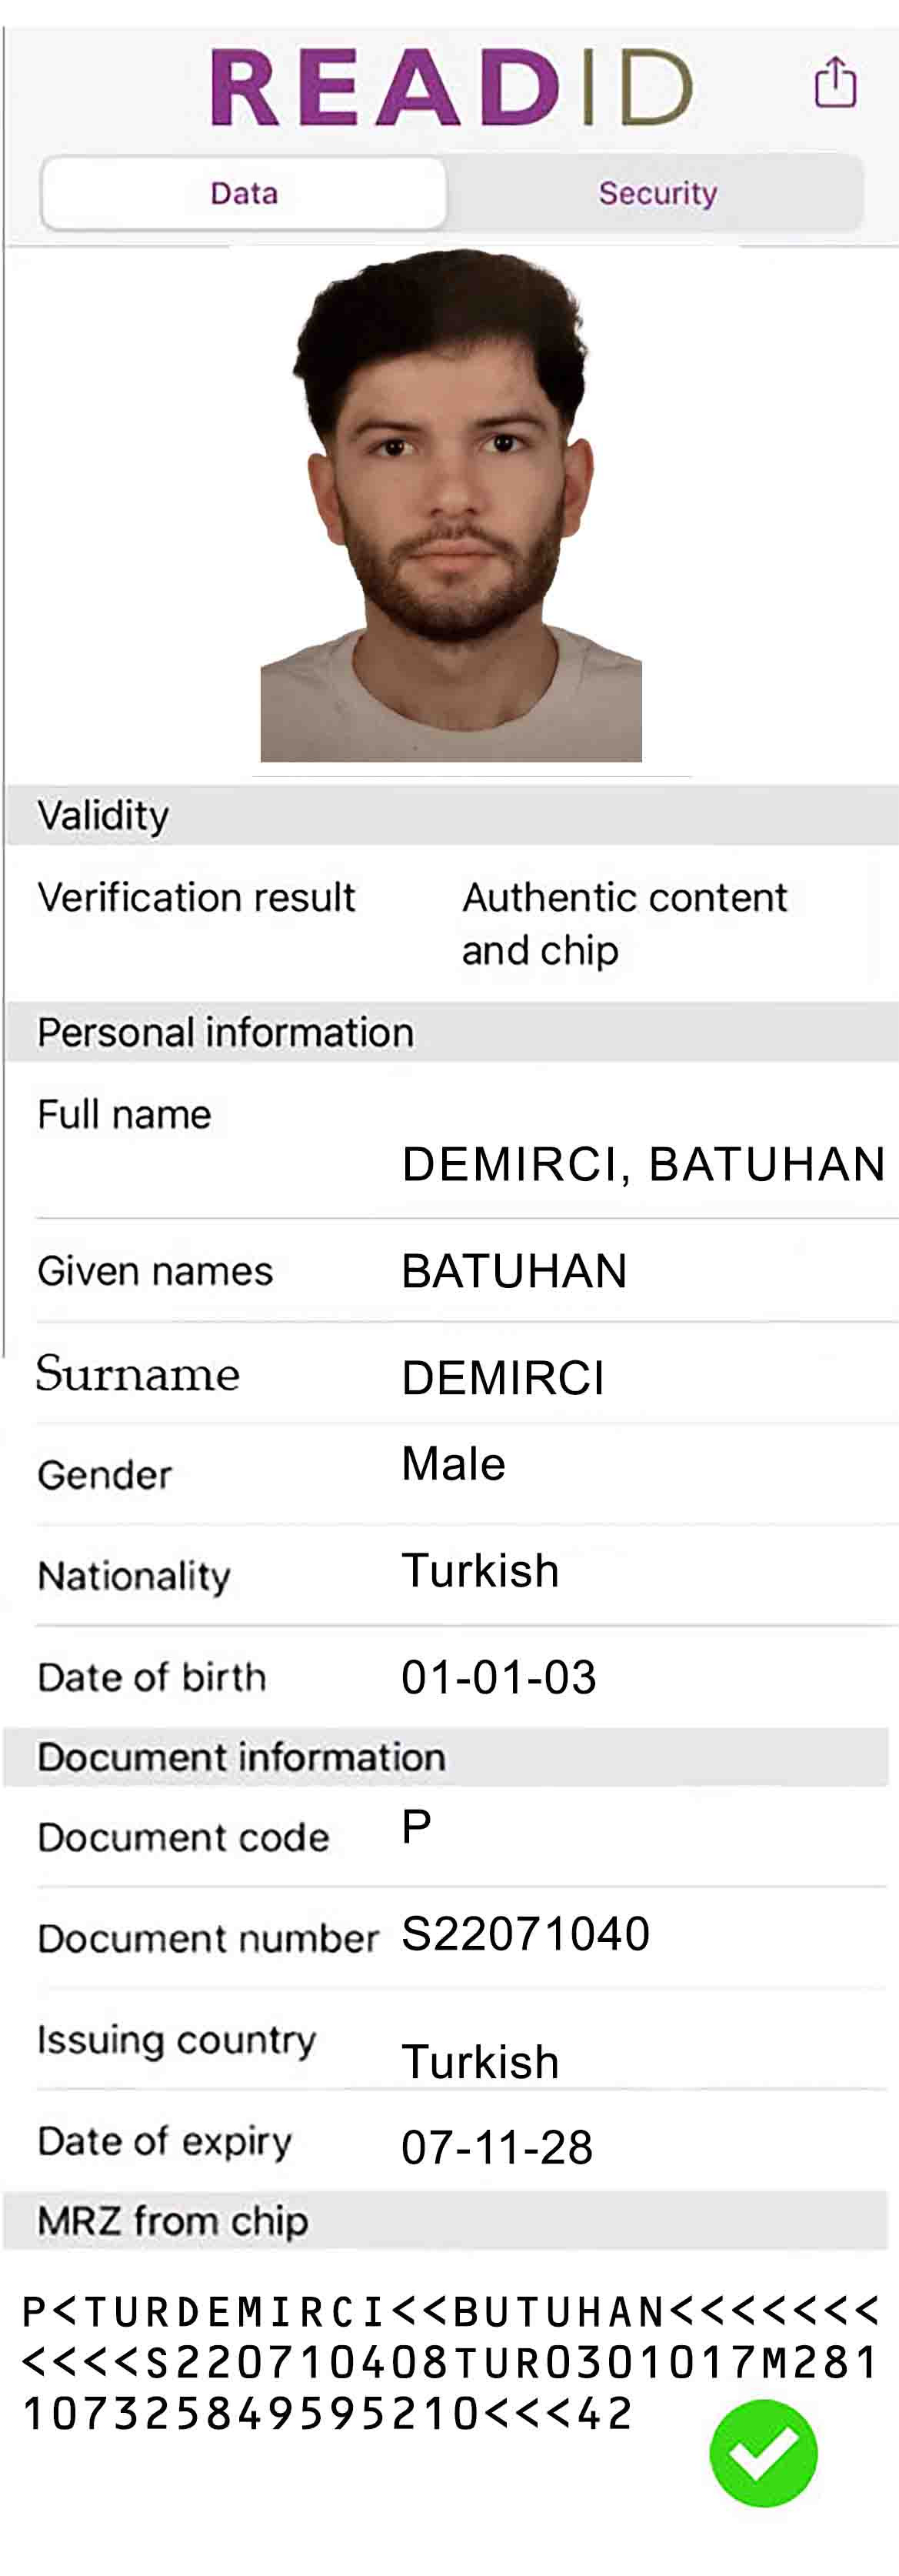Tap the Surname value DEMIRCI
The width and height of the screenshot is (899, 2576).
point(503,1378)
